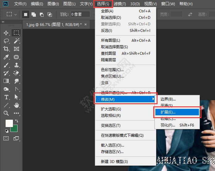
Task: Select the Magic Wand tool
Action: coord(16,41)
